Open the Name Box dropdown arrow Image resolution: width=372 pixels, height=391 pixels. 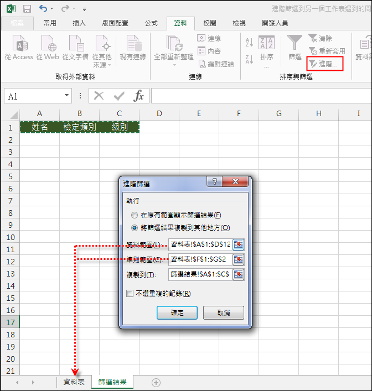click(x=66, y=95)
